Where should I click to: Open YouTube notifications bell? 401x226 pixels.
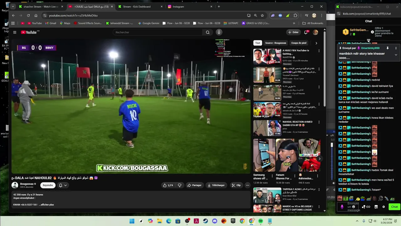306,32
